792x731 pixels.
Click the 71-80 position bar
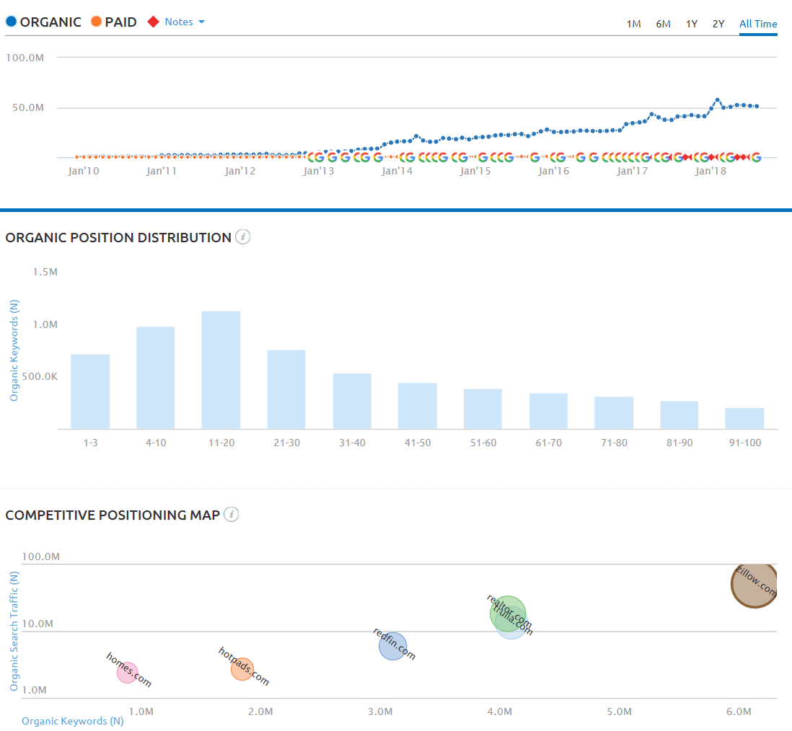614,413
